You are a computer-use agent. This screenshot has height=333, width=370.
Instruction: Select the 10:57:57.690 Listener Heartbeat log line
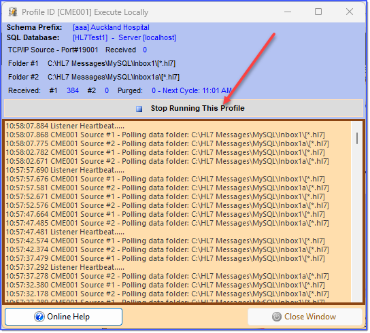point(65,171)
